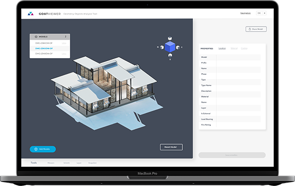Click the top view cube icon

170,38
